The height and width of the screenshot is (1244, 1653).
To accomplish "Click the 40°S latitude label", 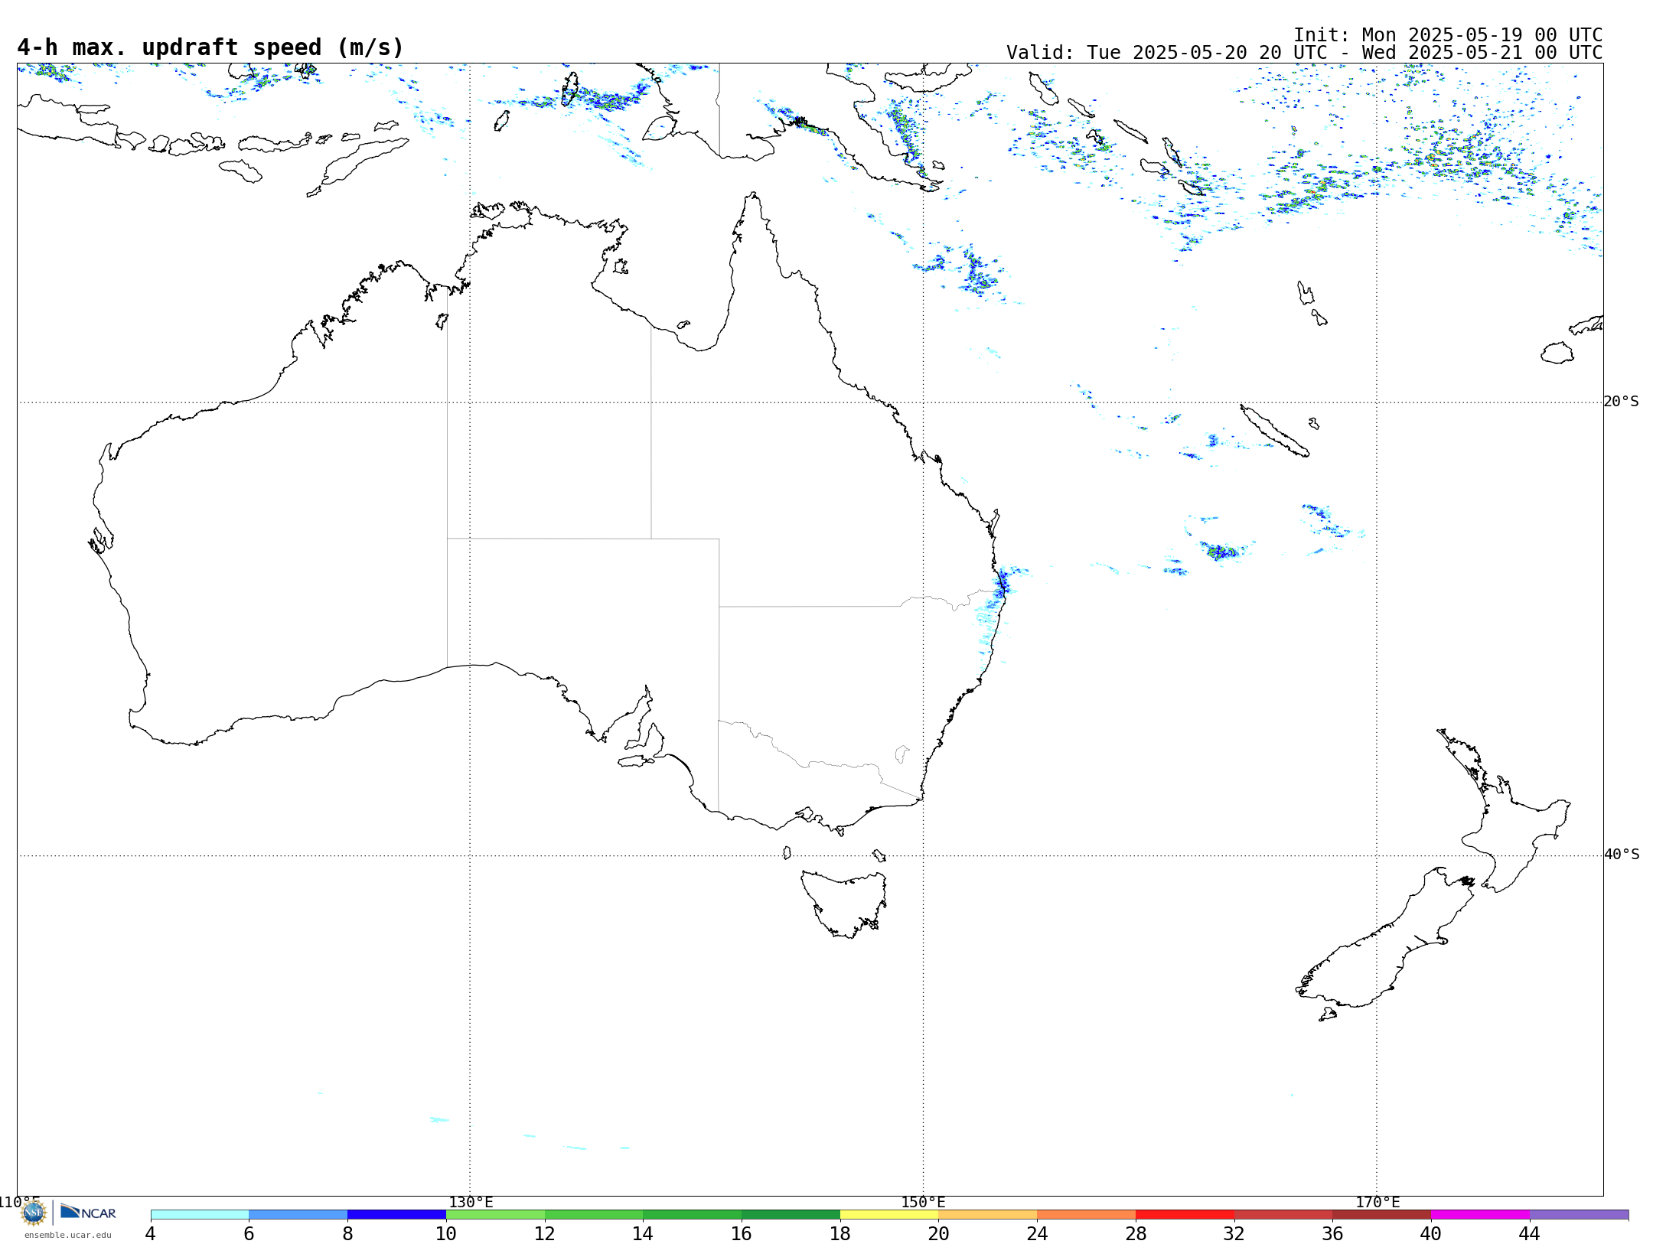I will (1621, 855).
